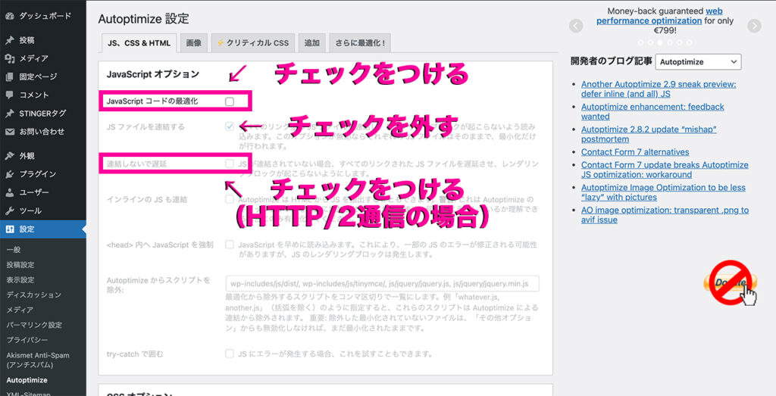776x396 pixels.
Task: Click the Autoptimize script exclusion input field
Action: [x=382, y=284]
